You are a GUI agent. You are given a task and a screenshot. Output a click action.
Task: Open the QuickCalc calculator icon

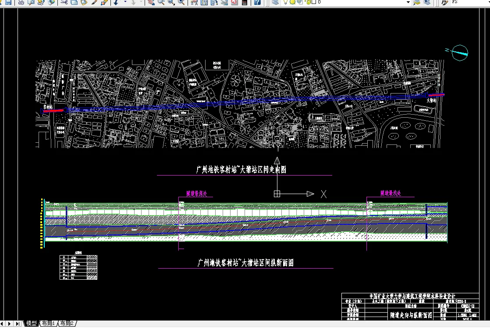click(245, 2)
